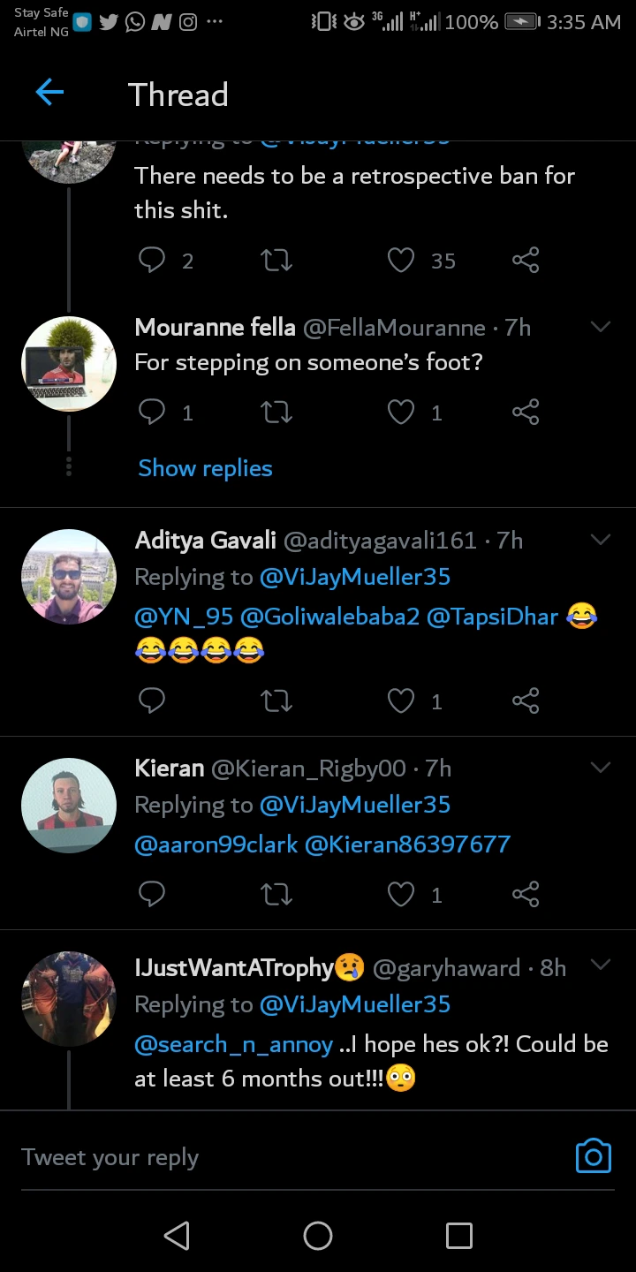Share Mouranne fella's tweet

pyautogui.click(x=526, y=412)
